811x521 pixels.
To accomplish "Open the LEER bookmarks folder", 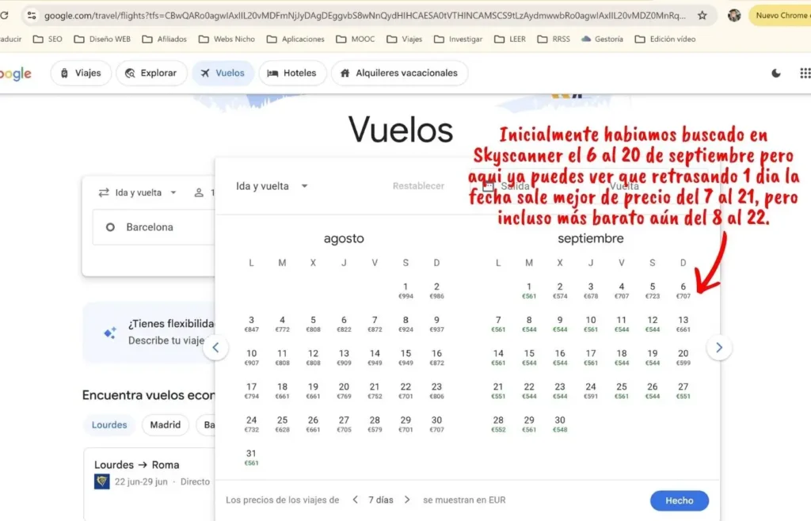I will click(510, 40).
